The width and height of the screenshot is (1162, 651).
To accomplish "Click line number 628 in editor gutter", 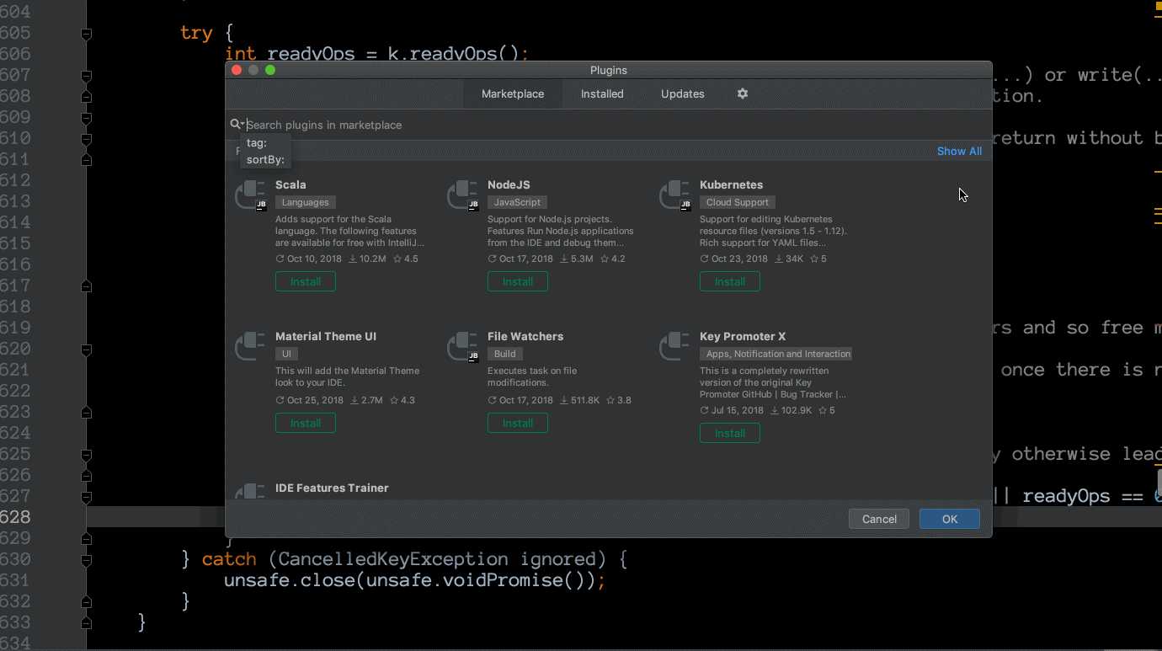I will pyautogui.click(x=15, y=517).
